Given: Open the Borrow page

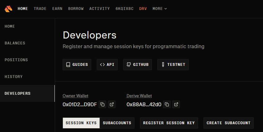Looking at the screenshot, I should click(76, 9).
